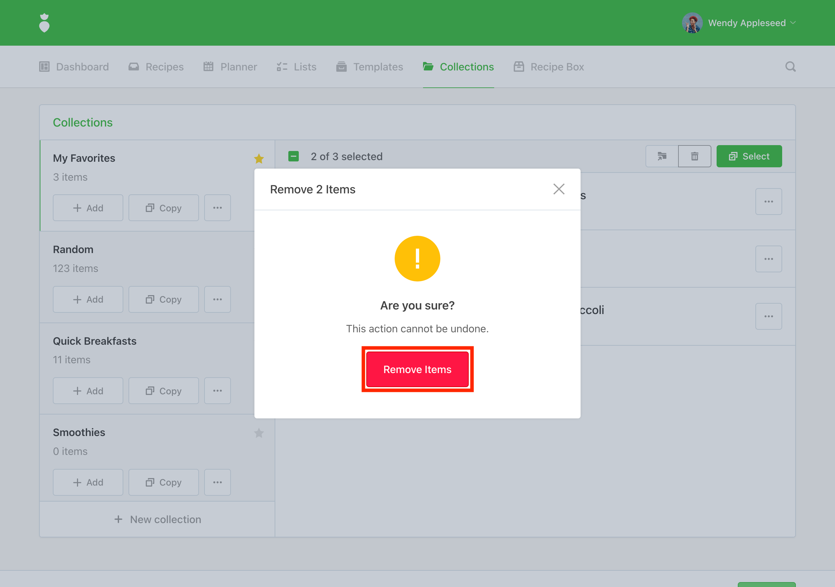Click the pear logo icon in header
The image size is (835, 587).
click(x=44, y=23)
